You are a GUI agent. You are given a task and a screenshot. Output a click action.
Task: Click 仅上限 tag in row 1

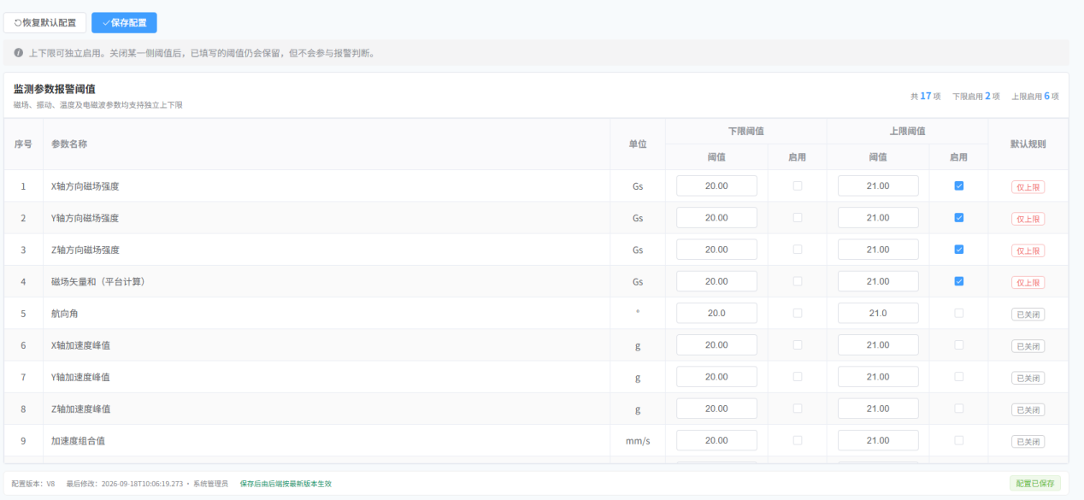(x=1028, y=187)
